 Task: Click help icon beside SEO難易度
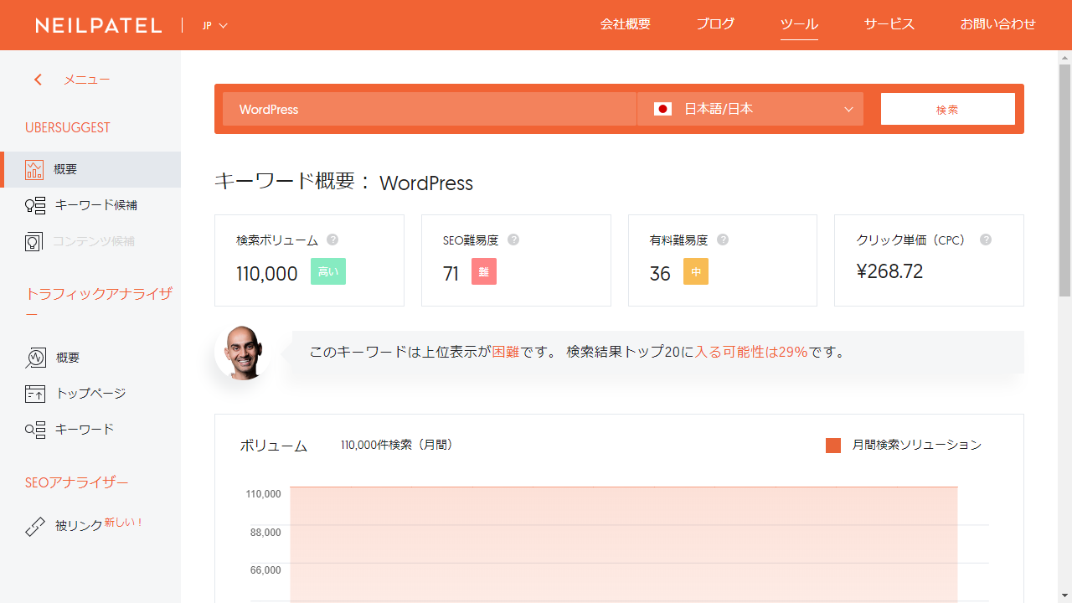pos(513,240)
